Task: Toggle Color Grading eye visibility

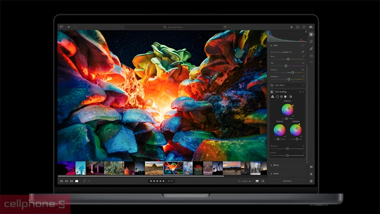Action: click(300, 92)
